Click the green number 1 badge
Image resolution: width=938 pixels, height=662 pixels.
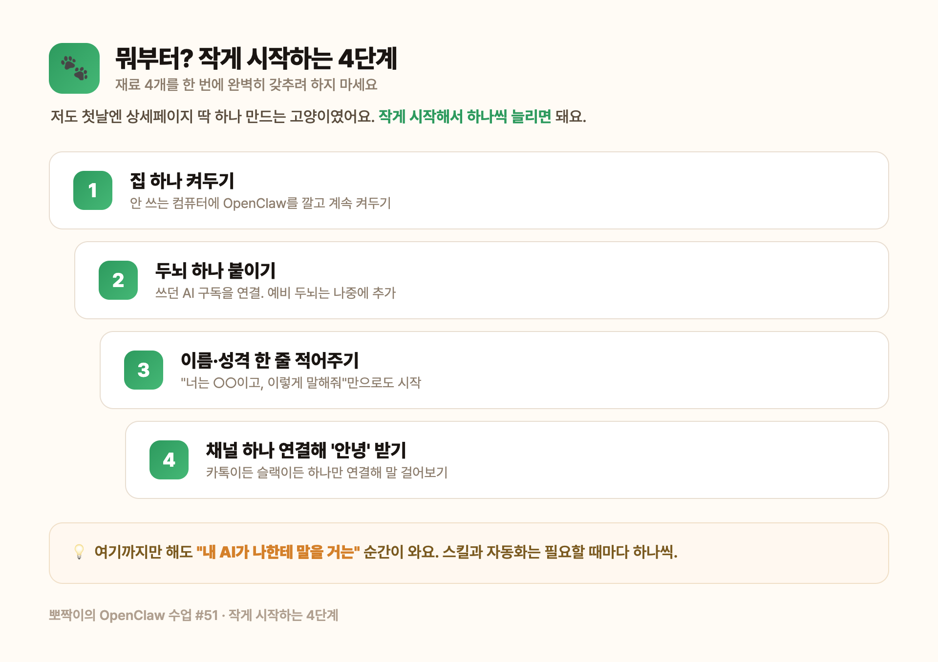point(93,190)
